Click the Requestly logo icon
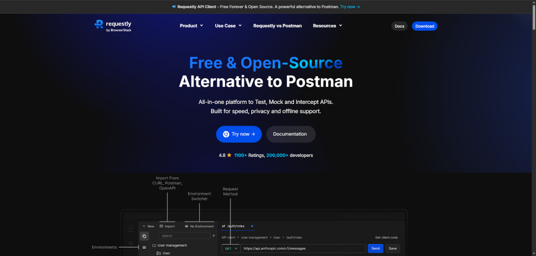 99,24
